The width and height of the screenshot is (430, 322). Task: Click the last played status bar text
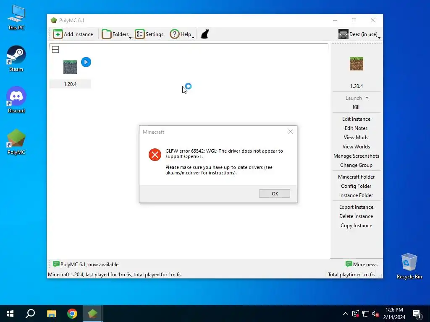(x=115, y=275)
